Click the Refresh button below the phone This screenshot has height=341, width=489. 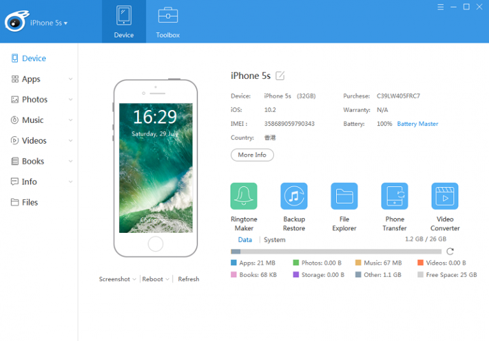click(188, 279)
